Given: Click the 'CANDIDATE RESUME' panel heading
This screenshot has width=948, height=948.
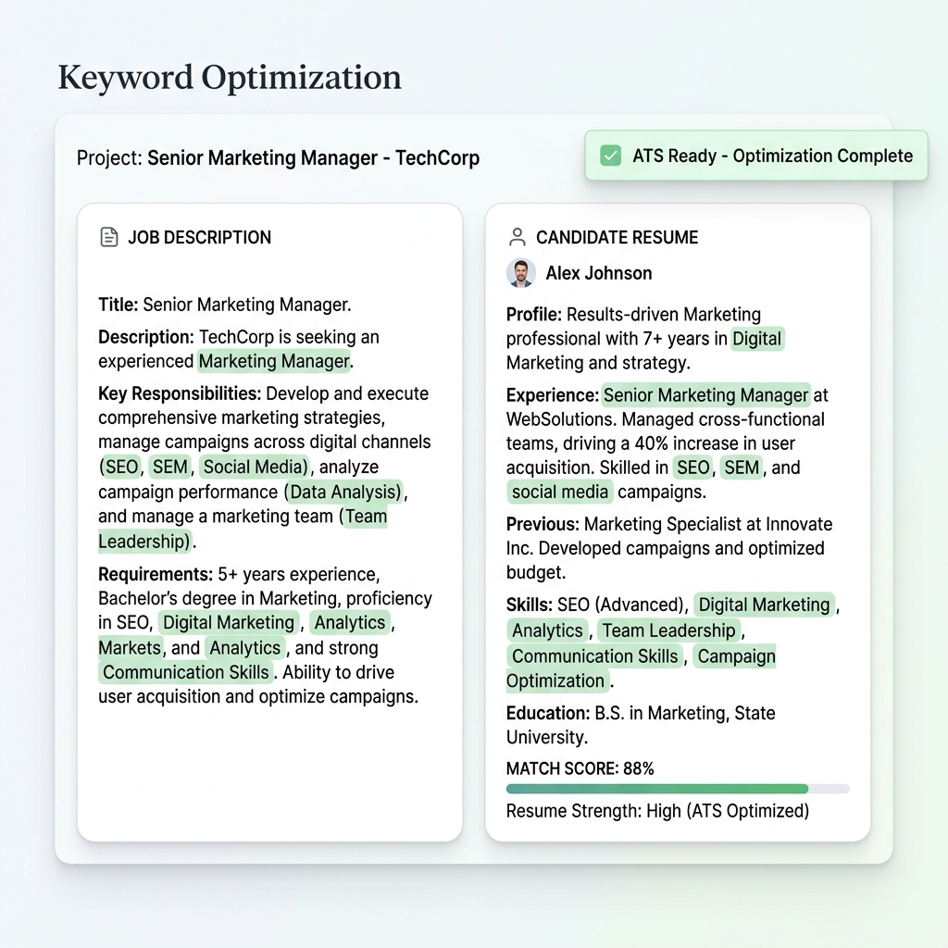Looking at the screenshot, I should 617,237.
